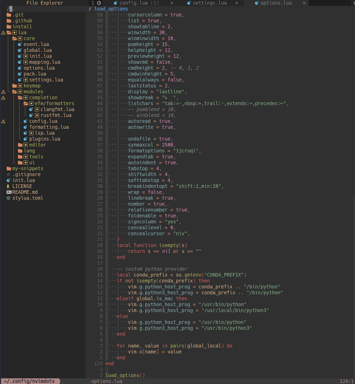Screen dimensions: 355x384
Task: Click the Lua icon on the options.lua tab
Action: point(256,3)
